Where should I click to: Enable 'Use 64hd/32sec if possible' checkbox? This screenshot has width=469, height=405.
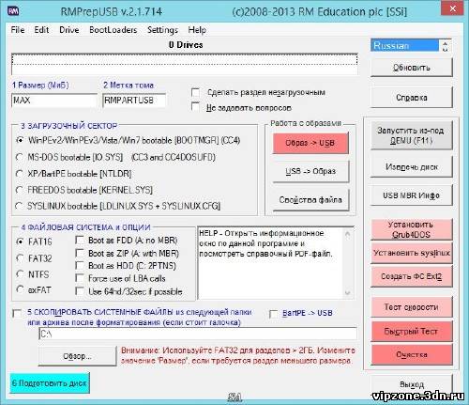pyautogui.click(x=80, y=291)
